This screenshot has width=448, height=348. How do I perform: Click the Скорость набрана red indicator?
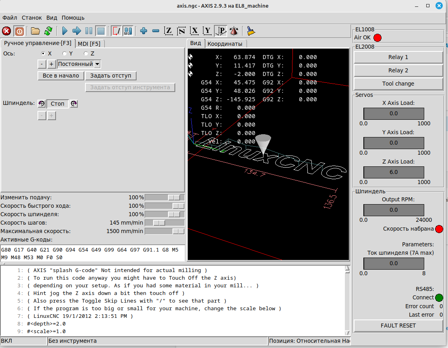(x=439, y=229)
